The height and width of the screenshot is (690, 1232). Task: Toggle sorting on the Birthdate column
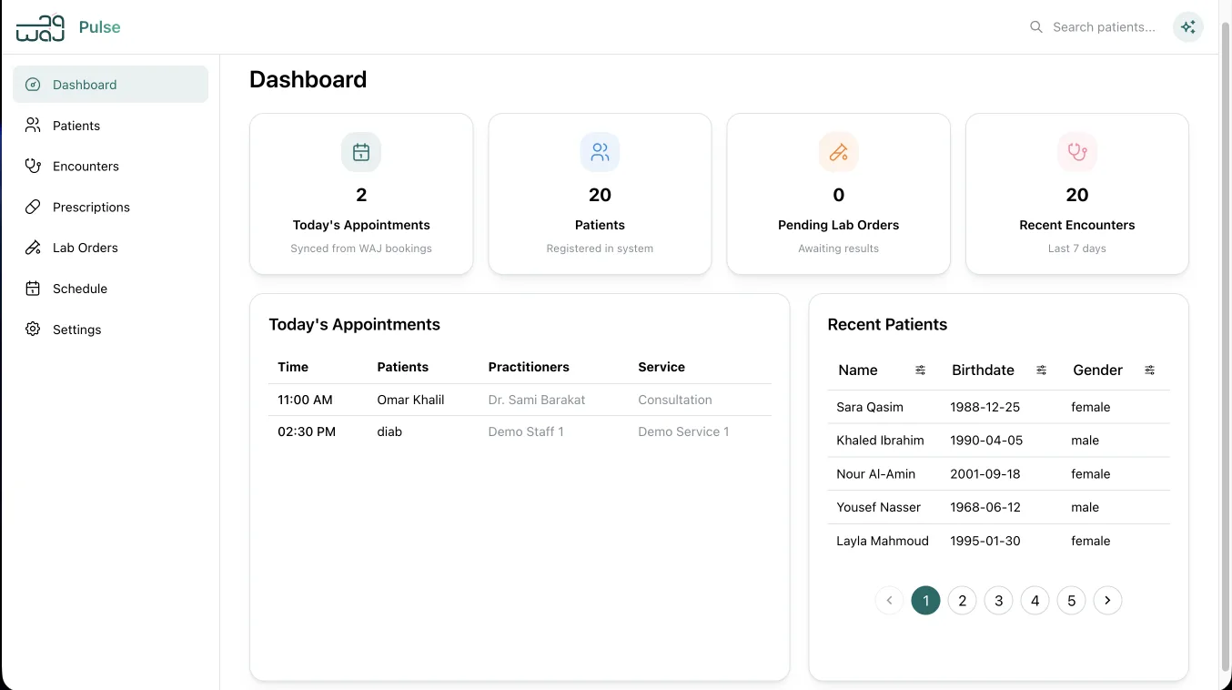[1041, 370]
